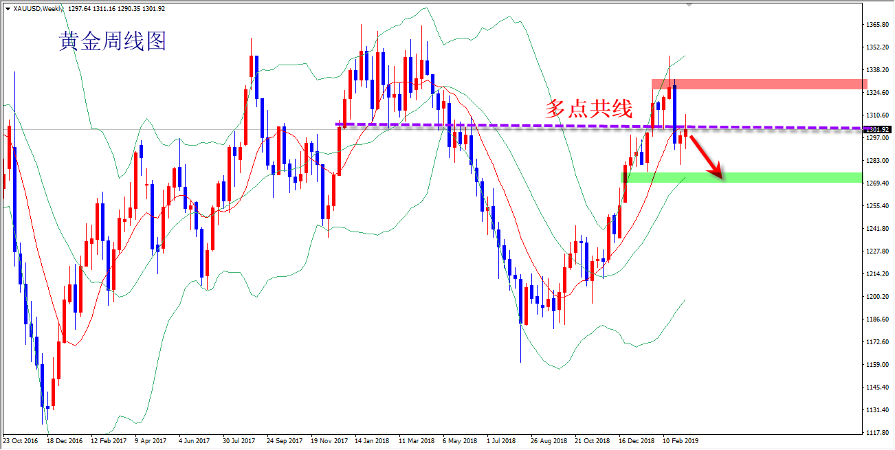Click the 1255.40 price axis label
Screen dimensions: 895x450
coord(878,206)
